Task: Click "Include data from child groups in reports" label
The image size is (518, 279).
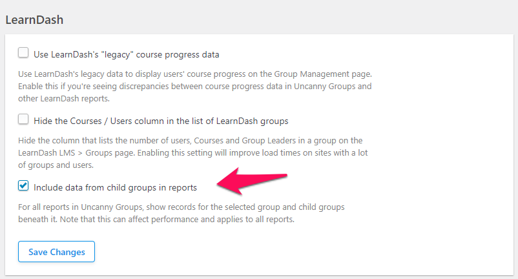Action: point(115,187)
